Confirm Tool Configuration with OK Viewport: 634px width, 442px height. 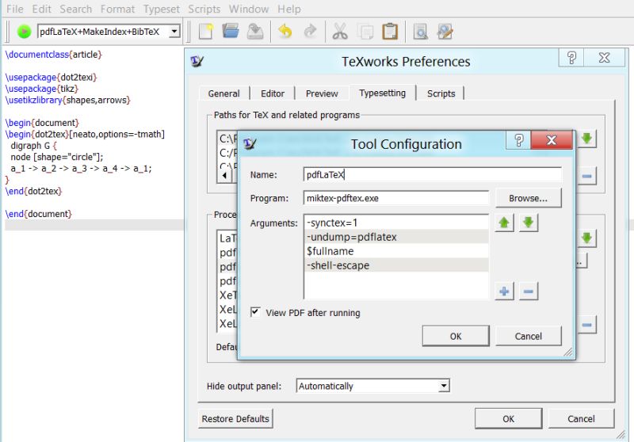click(x=456, y=336)
